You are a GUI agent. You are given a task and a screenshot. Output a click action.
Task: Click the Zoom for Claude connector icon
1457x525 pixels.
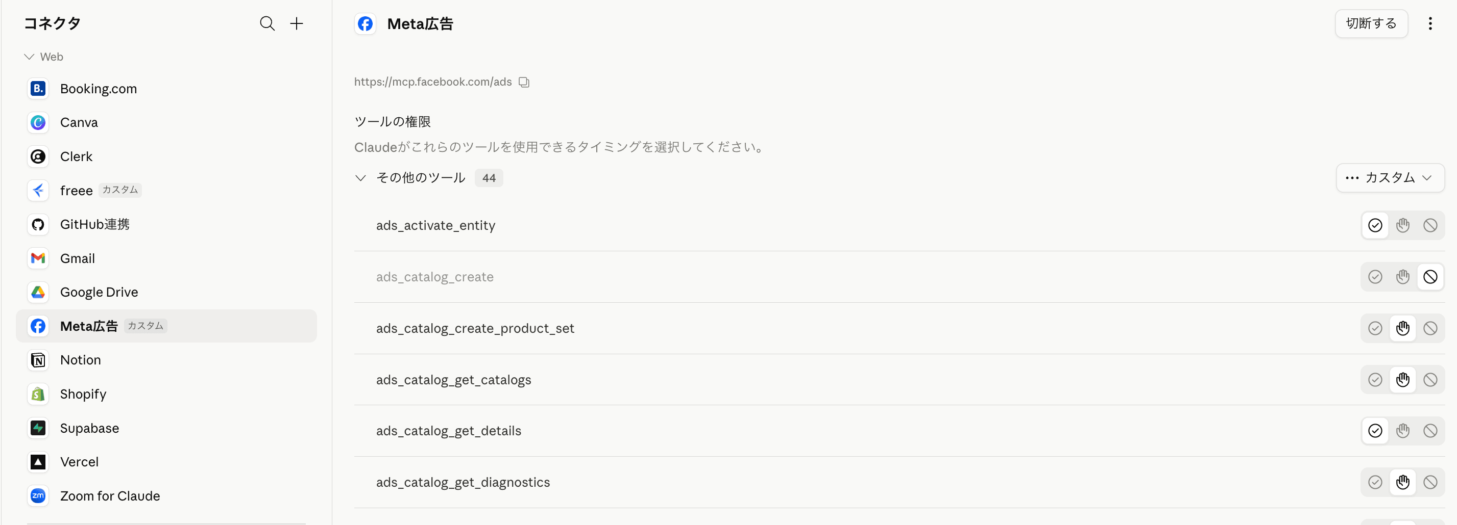coord(38,495)
